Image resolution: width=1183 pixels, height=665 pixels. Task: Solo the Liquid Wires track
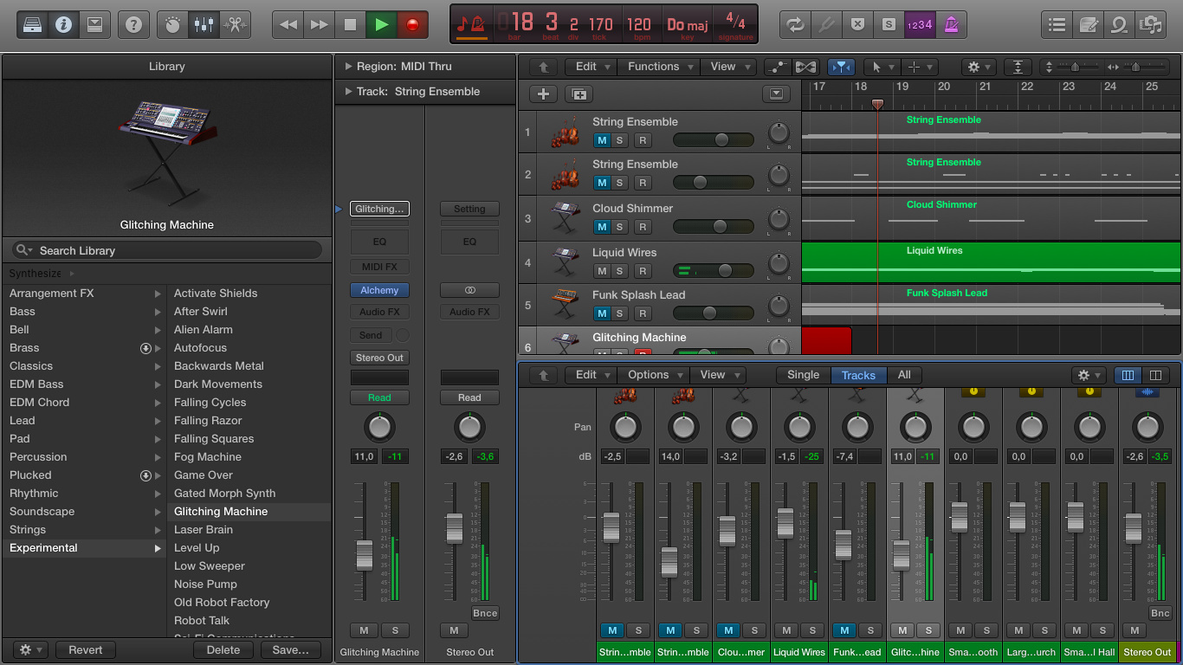620,271
